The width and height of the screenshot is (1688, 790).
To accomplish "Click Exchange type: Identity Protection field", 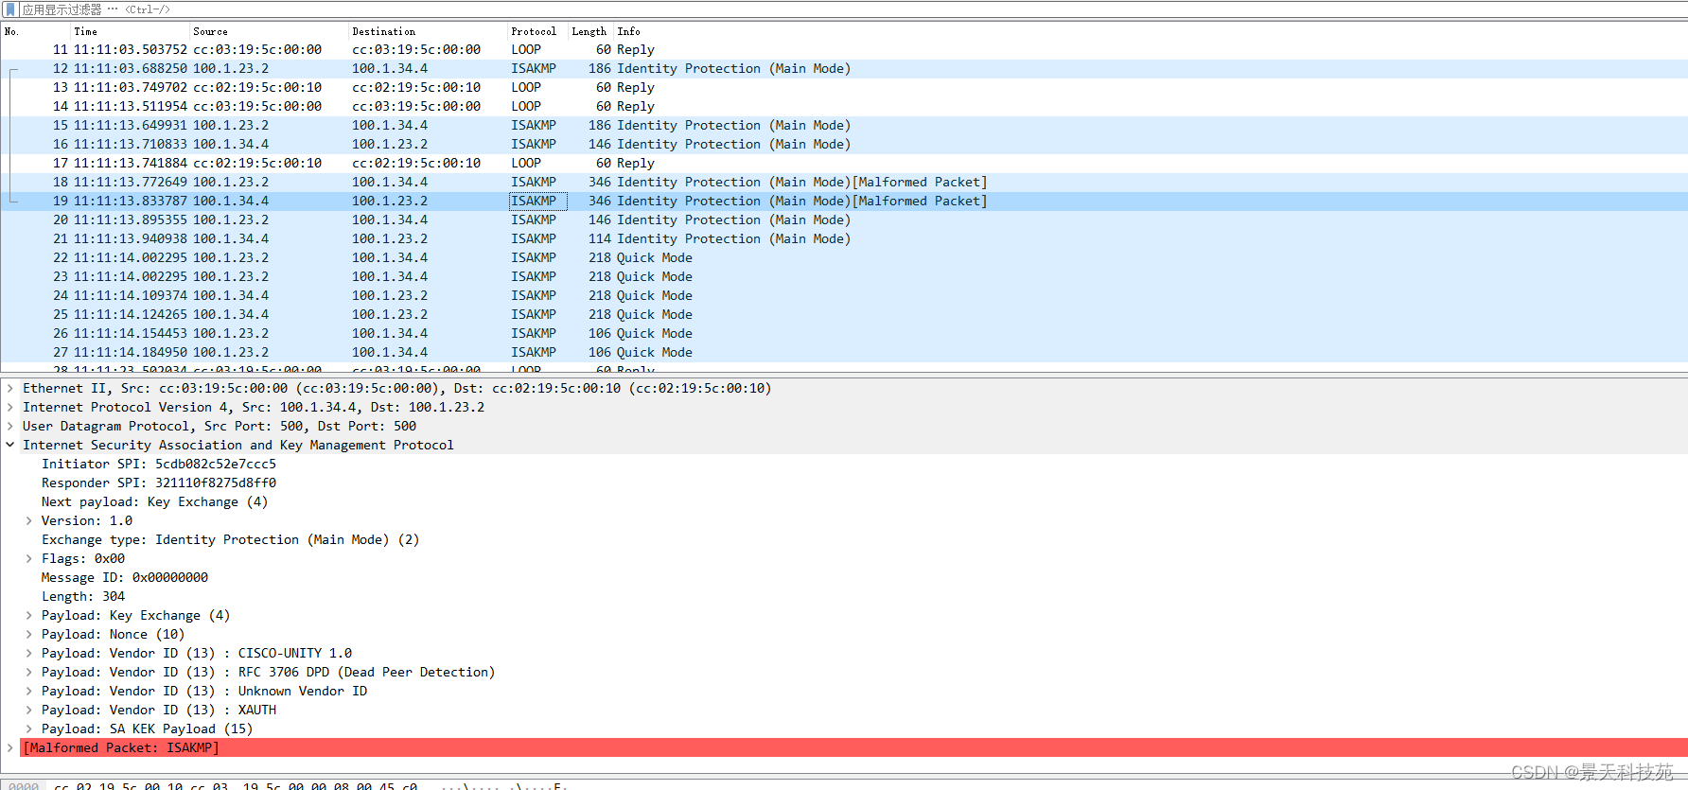I will tap(230, 539).
